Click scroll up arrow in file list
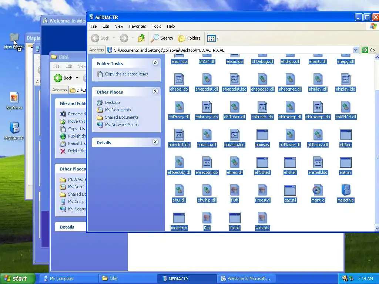The height and width of the screenshot is (284, 379). [377, 57]
